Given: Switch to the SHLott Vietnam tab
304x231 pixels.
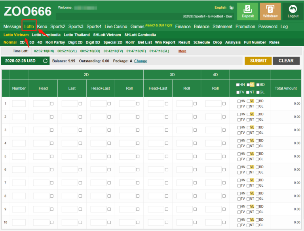Looking at the screenshot, I should pos(107,35).
